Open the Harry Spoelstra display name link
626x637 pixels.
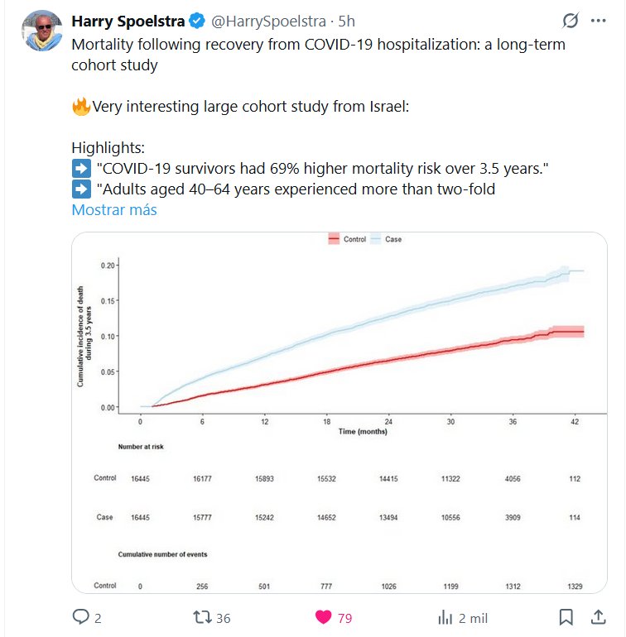pyautogui.click(x=128, y=21)
